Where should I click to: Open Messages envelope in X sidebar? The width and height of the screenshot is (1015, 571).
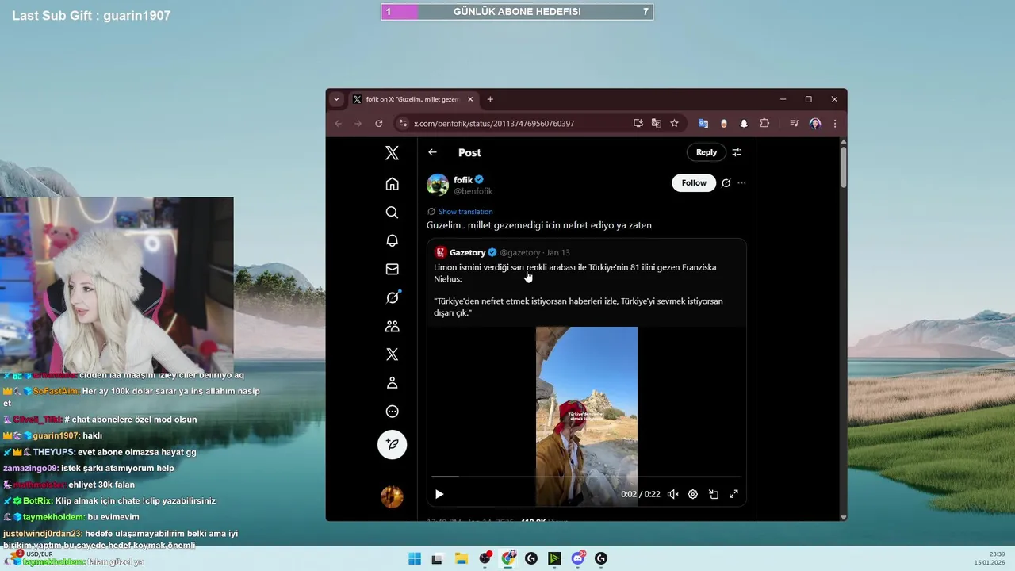(x=392, y=270)
